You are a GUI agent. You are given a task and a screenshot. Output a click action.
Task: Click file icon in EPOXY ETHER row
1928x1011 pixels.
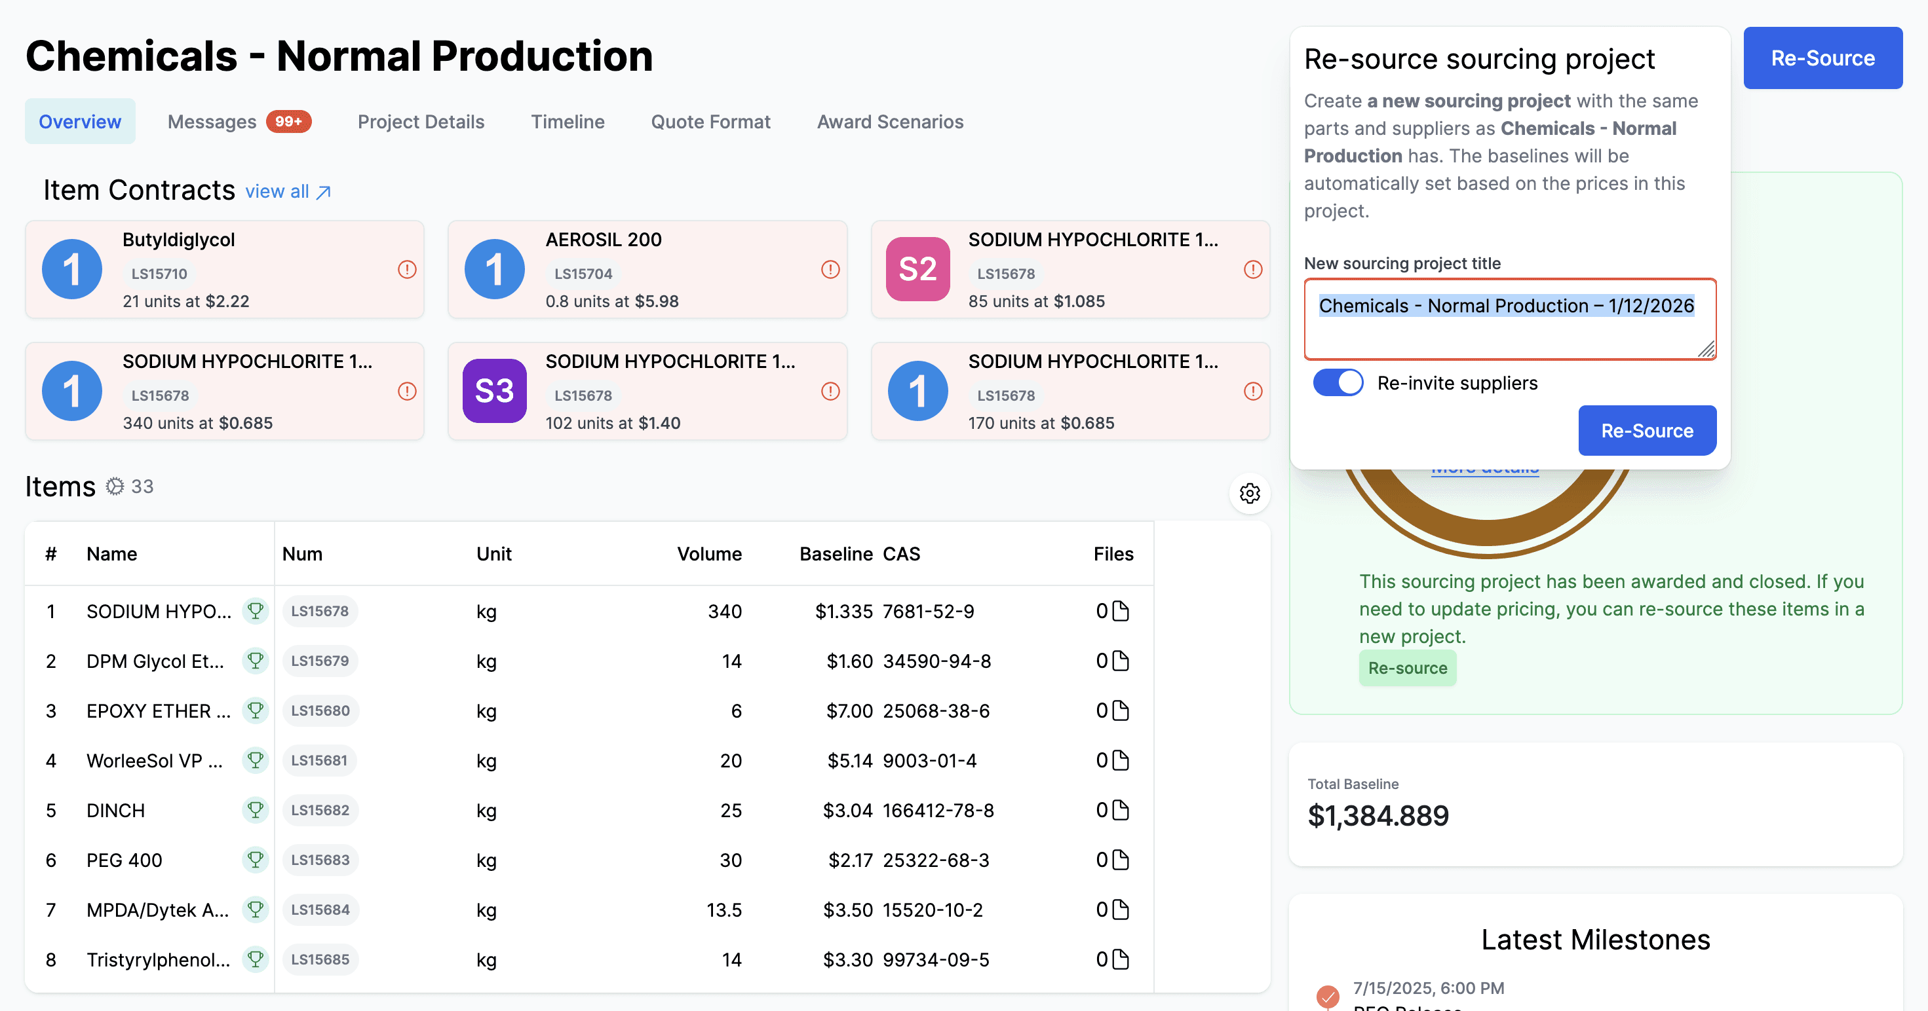(x=1121, y=710)
